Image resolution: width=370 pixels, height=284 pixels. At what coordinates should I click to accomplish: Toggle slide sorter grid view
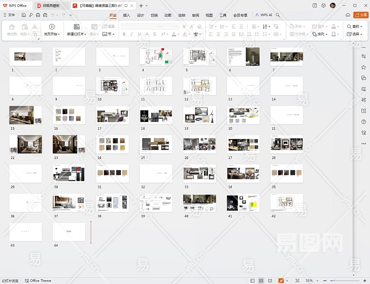[261, 281]
